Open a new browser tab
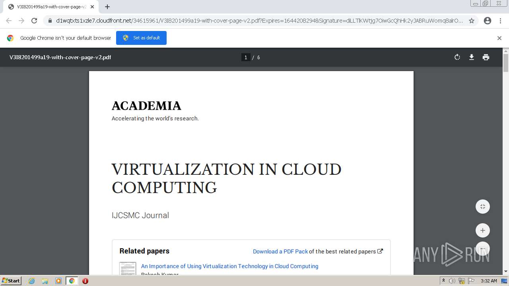This screenshot has width=509, height=286. pyautogui.click(x=107, y=7)
